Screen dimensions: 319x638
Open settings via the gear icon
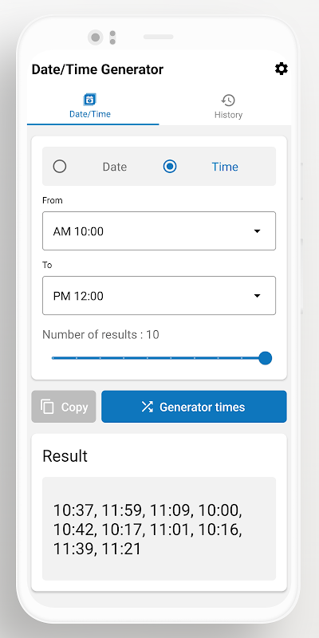(282, 69)
